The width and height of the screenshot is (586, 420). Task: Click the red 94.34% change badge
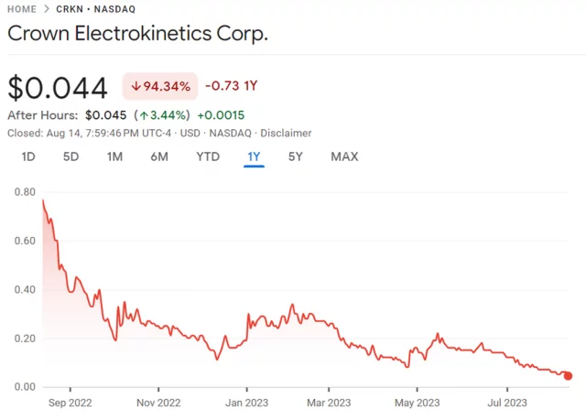tap(160, 87)
